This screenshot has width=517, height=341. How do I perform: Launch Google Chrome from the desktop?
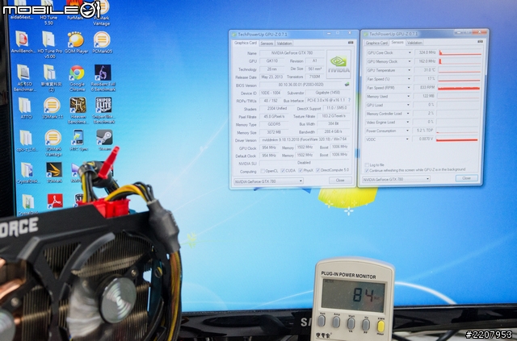pyautogui.click(x=78, y=78)
